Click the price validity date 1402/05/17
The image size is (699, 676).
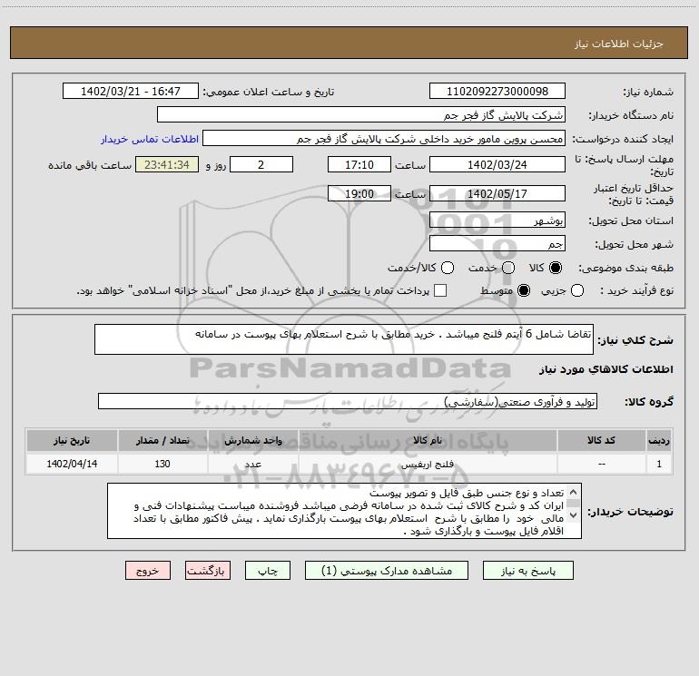pyautogui.click(x=497, y=193)
